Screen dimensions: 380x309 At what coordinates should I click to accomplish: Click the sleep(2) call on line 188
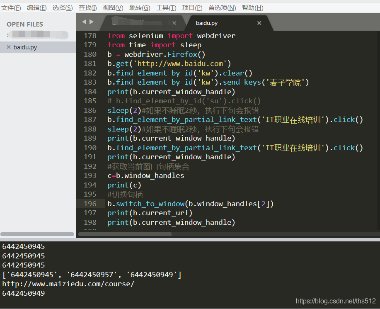click(124, 129)
